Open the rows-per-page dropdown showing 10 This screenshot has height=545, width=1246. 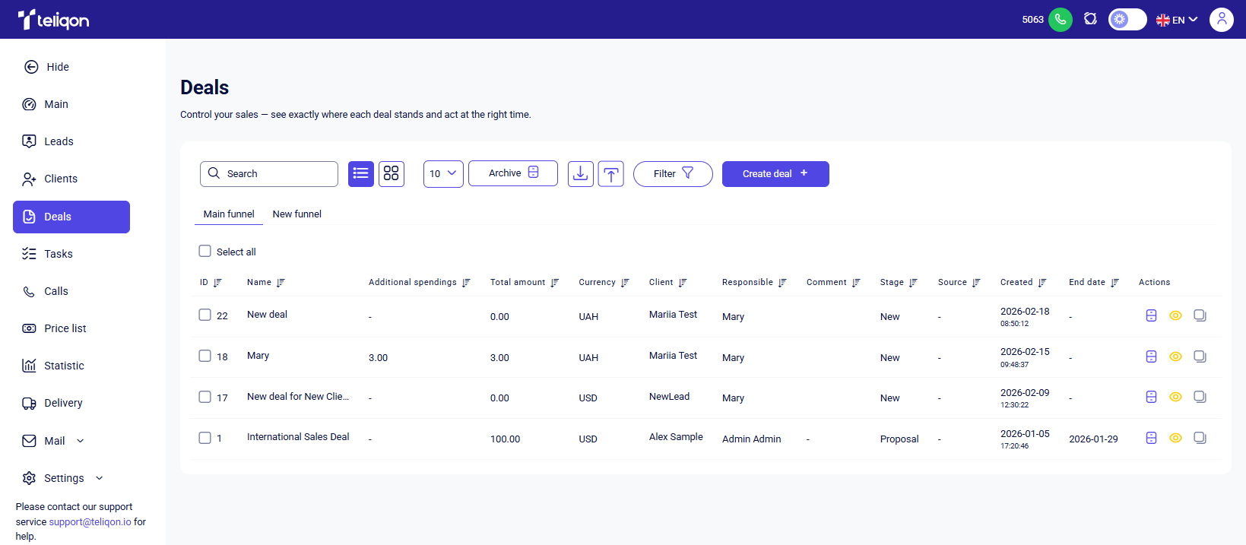pyautogui.click(x=443, y=174)
